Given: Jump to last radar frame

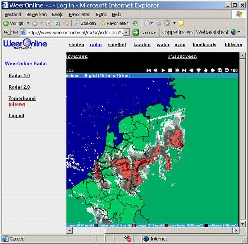Looking at the screenshot, I should coord(184,70).
